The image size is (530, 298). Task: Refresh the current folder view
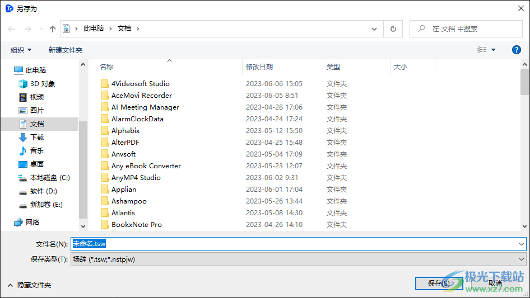[x=393, y=29]
